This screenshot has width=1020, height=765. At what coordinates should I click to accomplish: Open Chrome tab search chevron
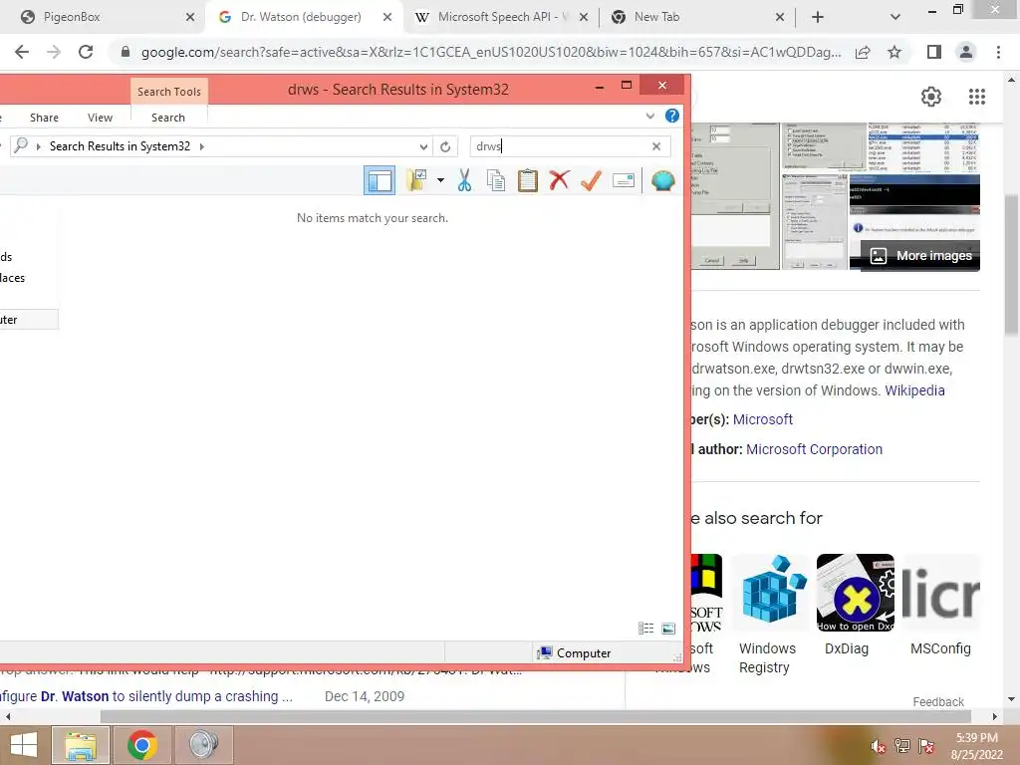coord(895,18)
